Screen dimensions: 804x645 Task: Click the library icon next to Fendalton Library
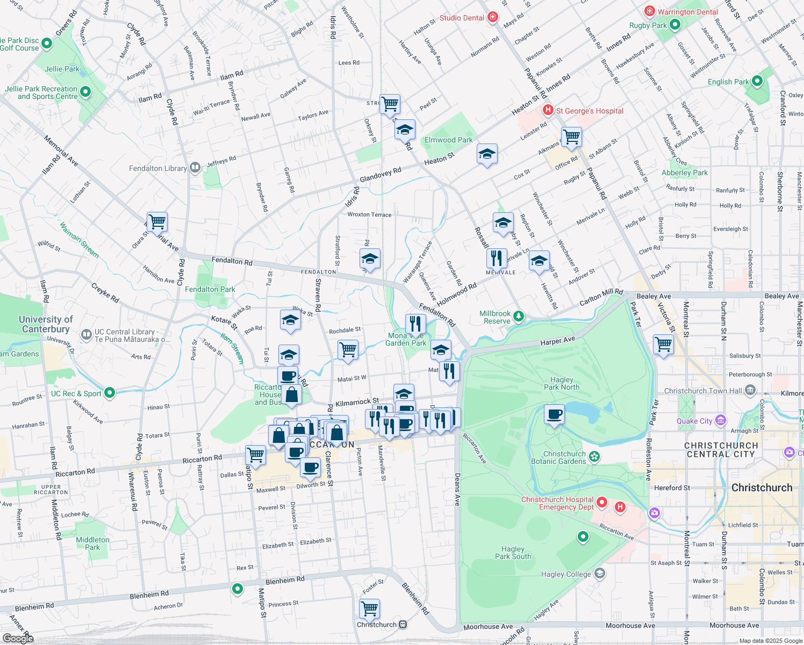(194, 168)
